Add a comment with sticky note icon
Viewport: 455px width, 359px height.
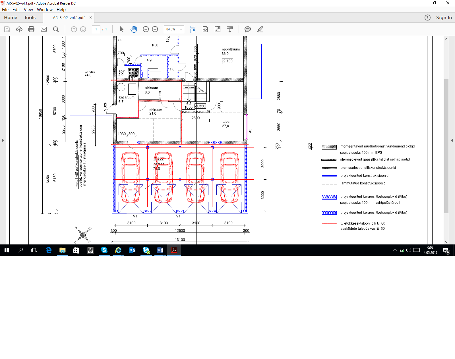pos(248,29)
